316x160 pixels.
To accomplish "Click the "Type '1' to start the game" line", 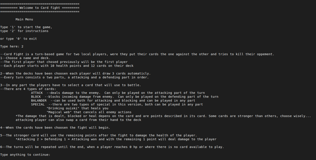I will coord(26,27).
